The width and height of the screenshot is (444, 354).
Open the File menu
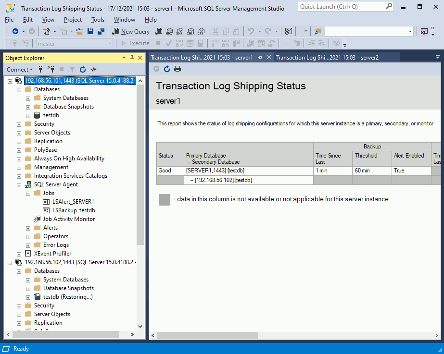(x=9, y=20)
